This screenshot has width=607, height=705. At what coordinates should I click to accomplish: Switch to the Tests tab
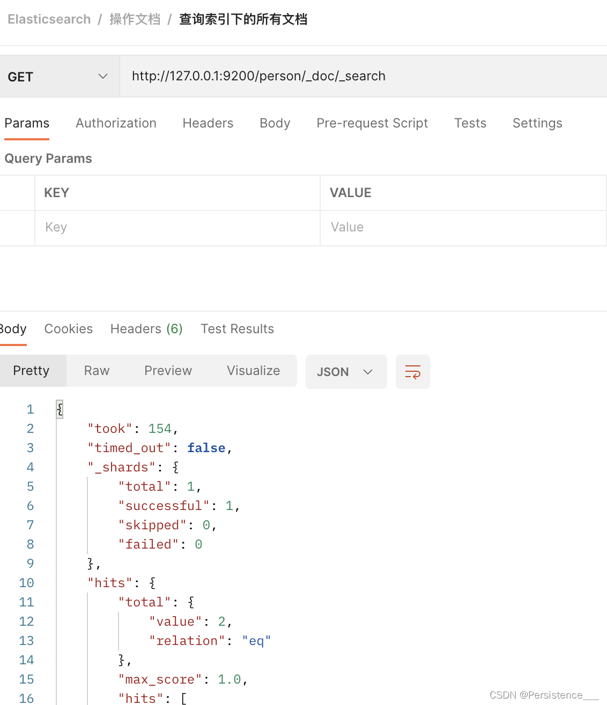(470, 123)
